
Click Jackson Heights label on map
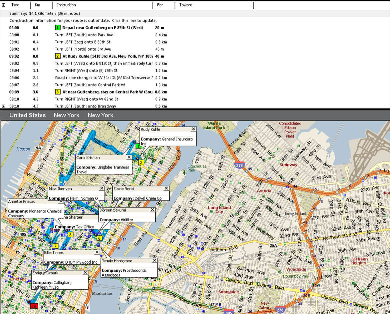pos(359,261)
